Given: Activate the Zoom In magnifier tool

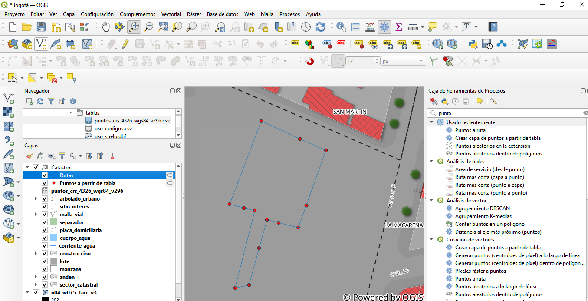Looking at the screenshot, I should [x=134, y=27].
